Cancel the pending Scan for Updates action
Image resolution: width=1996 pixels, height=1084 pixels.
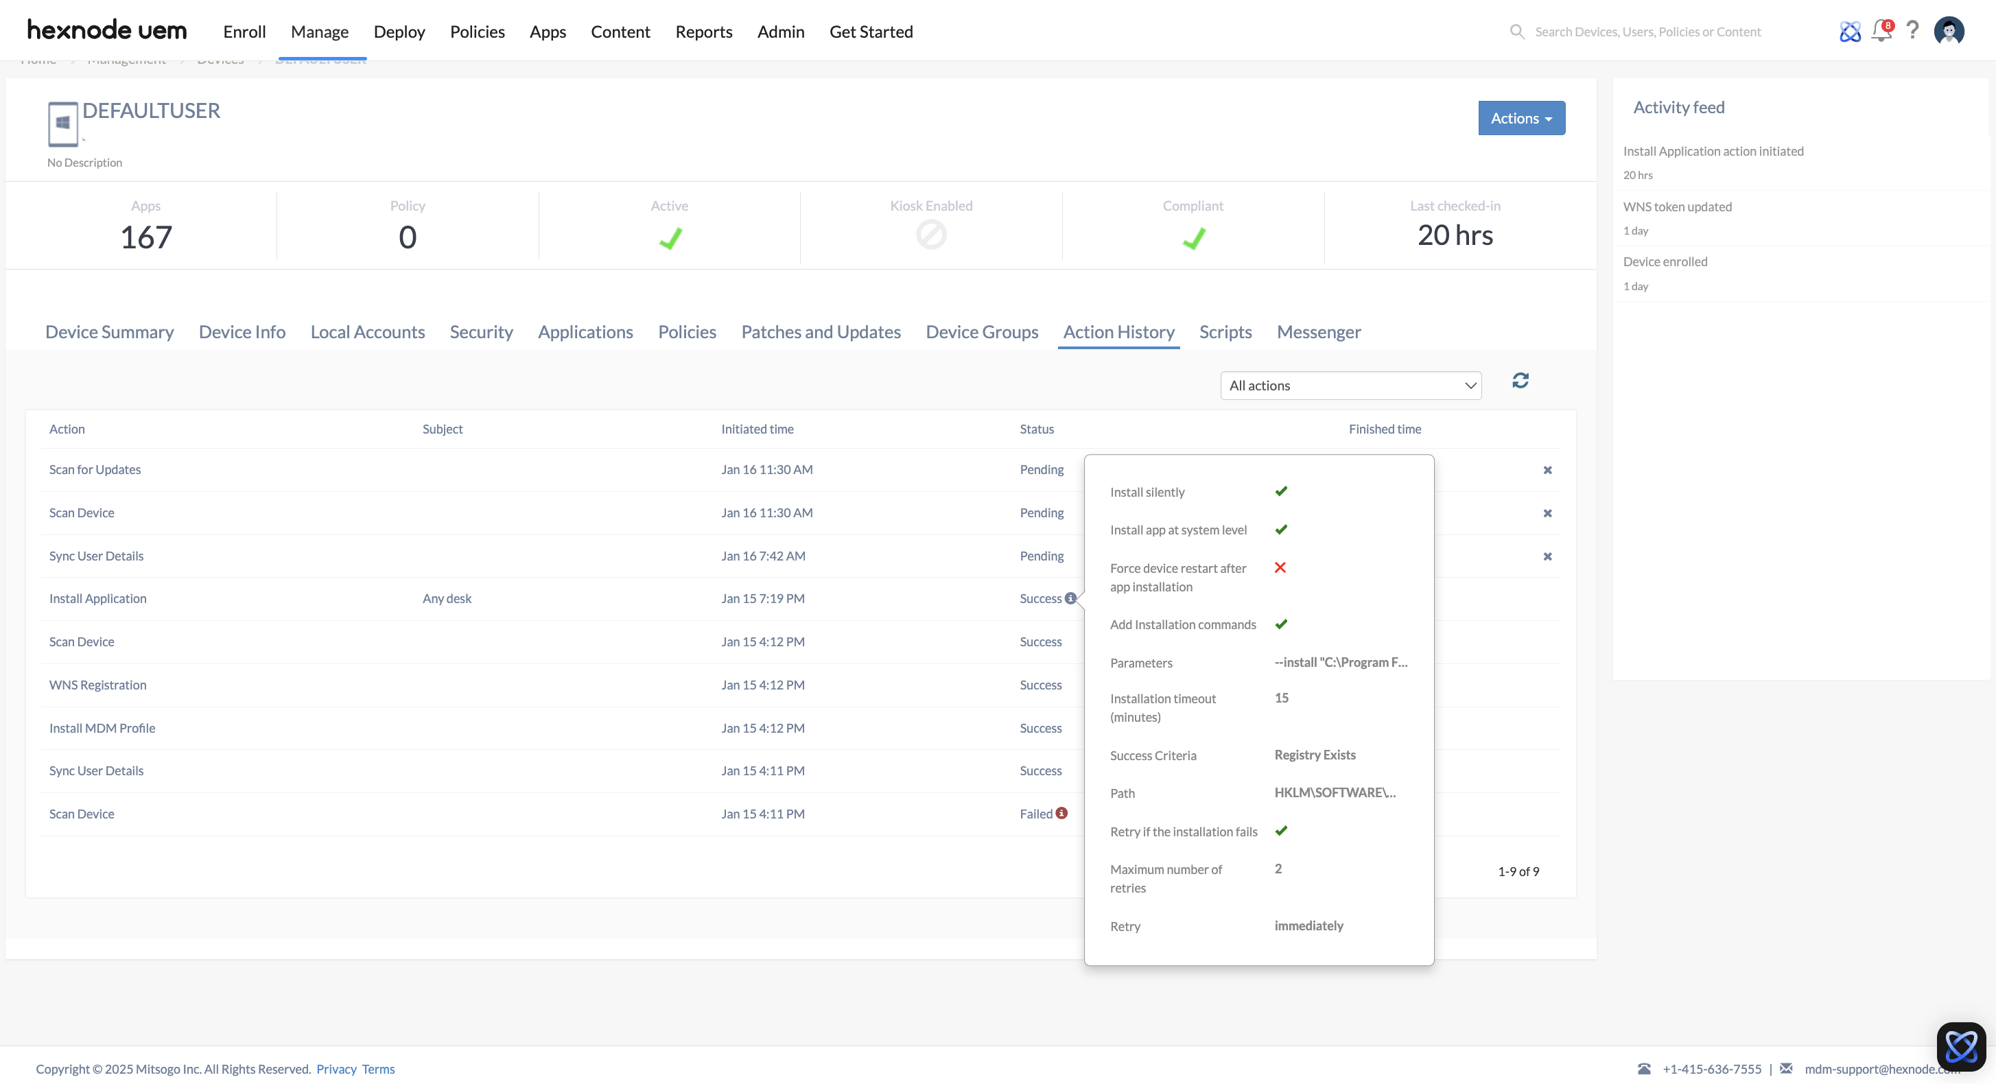1547,471
